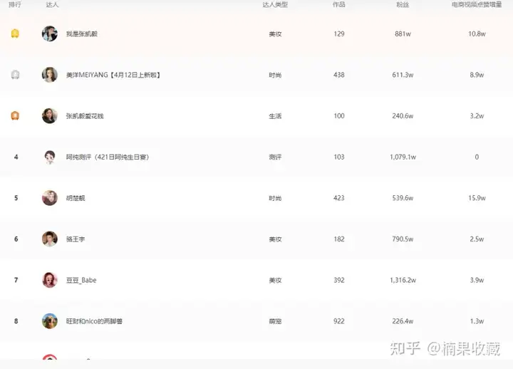513x369 pixels.
Task: Click the gold first-place rank badge
Action: click(x=15, y=33)
